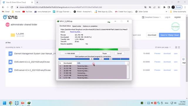Click EMS-server-V2.4.2 file icon

click(11, 70)
